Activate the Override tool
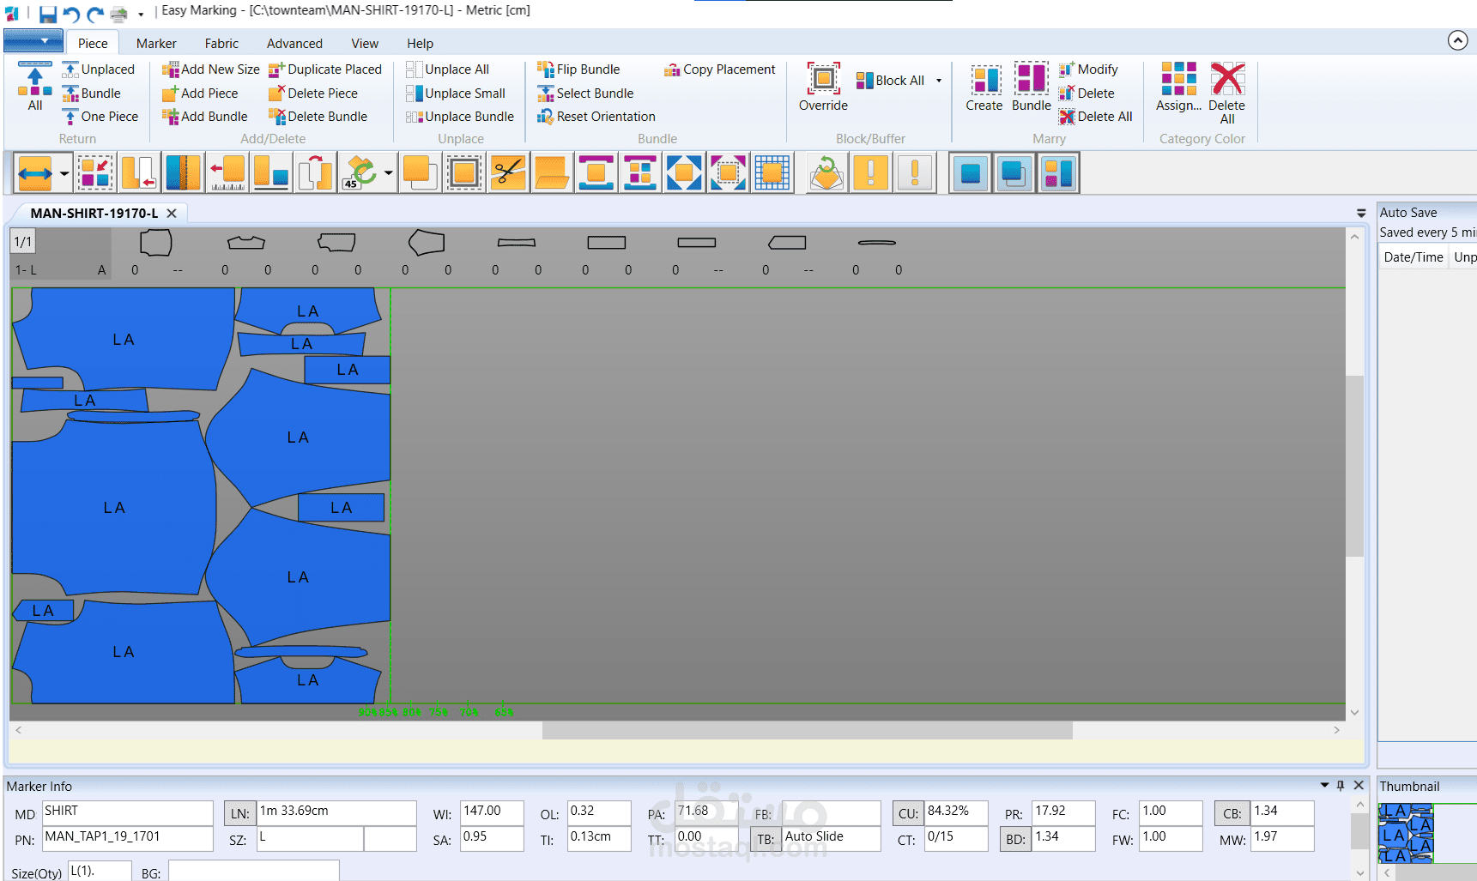The image size is (1477, 881). coord(823,87)
